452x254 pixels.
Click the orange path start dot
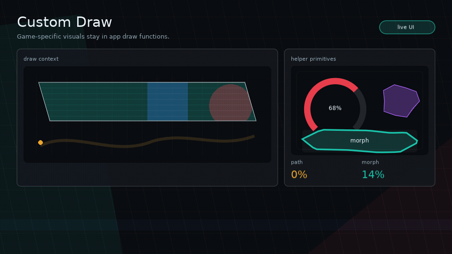click(x=40, y=143)
